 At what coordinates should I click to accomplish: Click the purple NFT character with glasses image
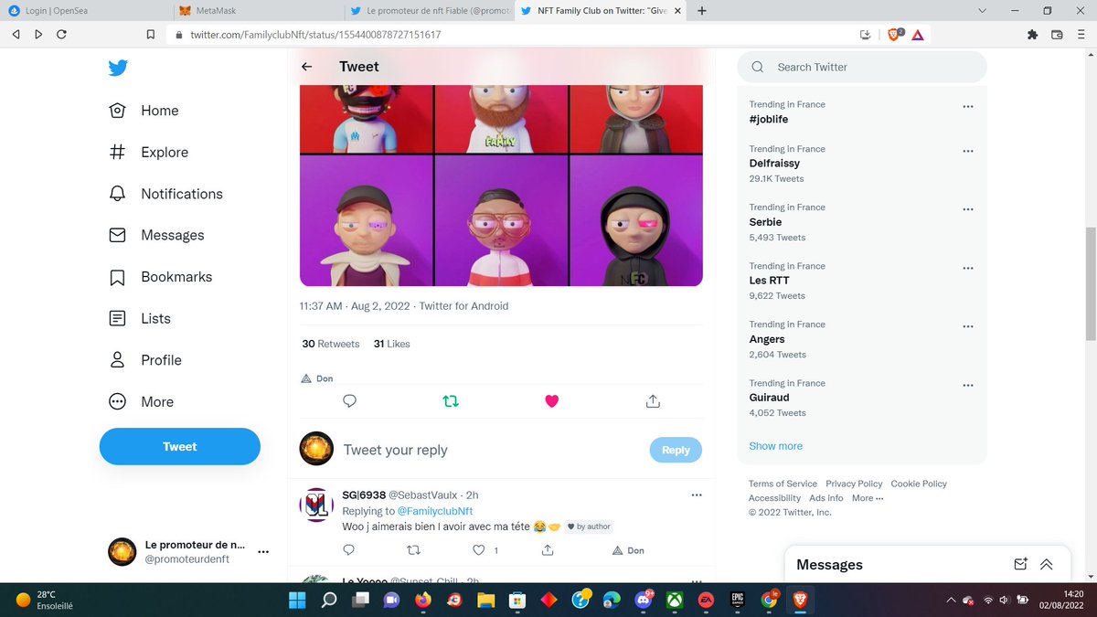coord(501,220)
